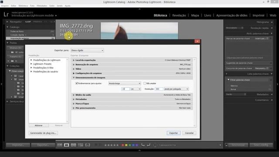This screenshot has height=157, width=279.
Task: Click the rotate left arrow icon
Action: (x=143, y=145)
